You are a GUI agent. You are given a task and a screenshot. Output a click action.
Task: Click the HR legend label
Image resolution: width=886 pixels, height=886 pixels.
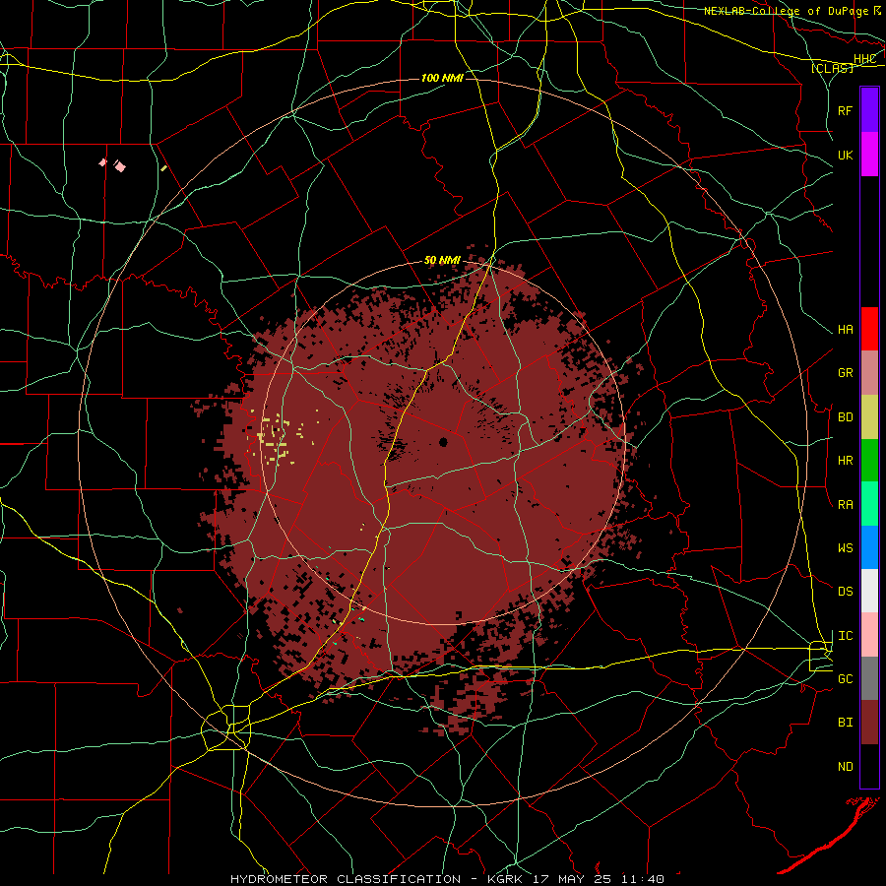tap(846, 461)
